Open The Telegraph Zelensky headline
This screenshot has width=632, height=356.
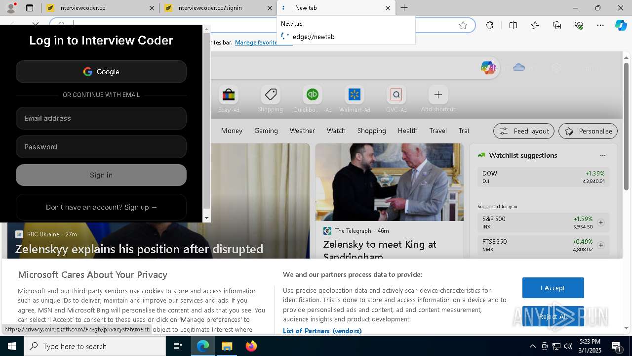tap(380, 250)
